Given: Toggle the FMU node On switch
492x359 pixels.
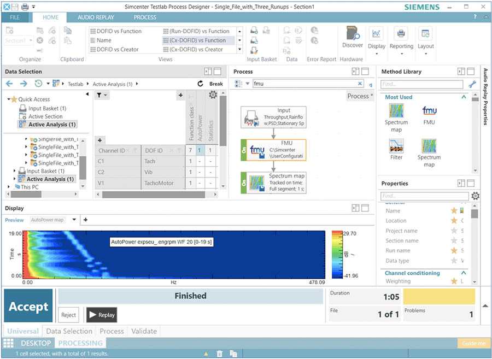Looking at the screenshot, I should coord(244,150).
